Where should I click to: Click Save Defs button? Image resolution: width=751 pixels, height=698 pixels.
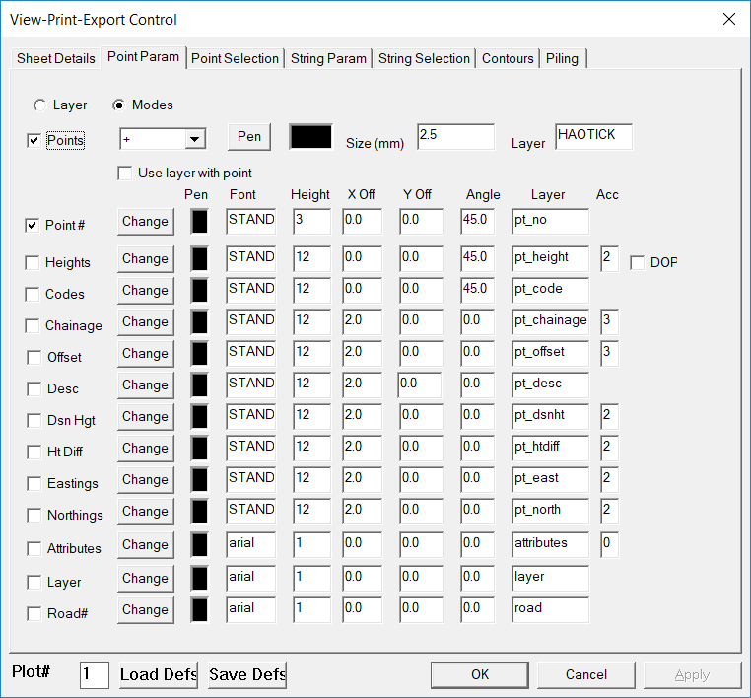(x=246, y=675)
